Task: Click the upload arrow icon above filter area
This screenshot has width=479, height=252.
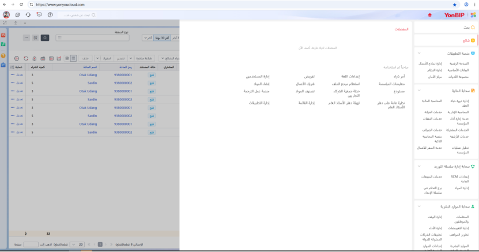Action: (x=16, y=23)
